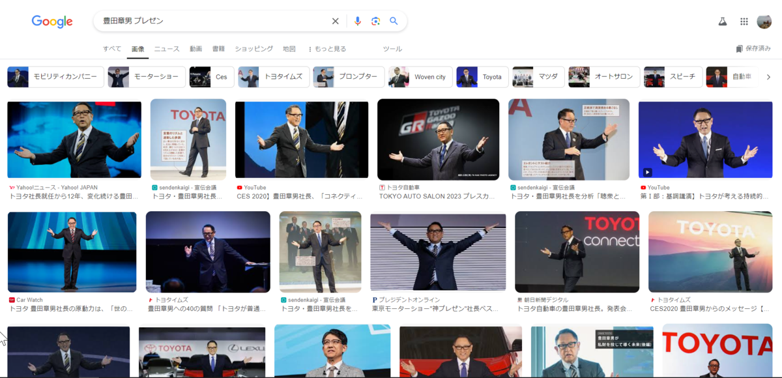Open Yahoo!ニュース image result thumbnail
Screen dimensions: 782x378
pyautogui.click(x=74, y=139)
